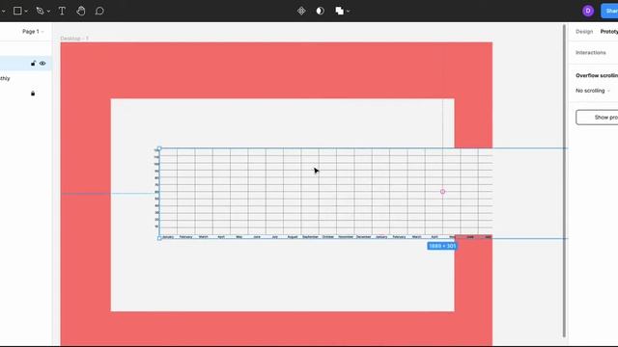This screenshot has width=618, height=347.
Task: Click the November label on the chart axis
Action: click(x=346, y=237)
